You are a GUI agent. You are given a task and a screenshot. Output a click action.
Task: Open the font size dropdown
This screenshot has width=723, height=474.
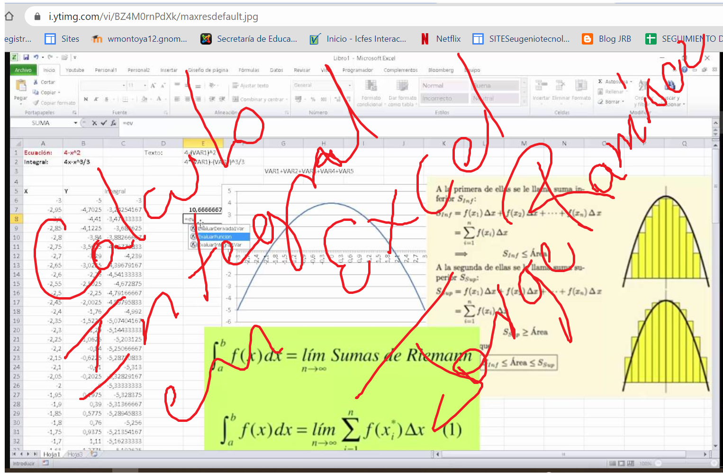click(145, 86)
